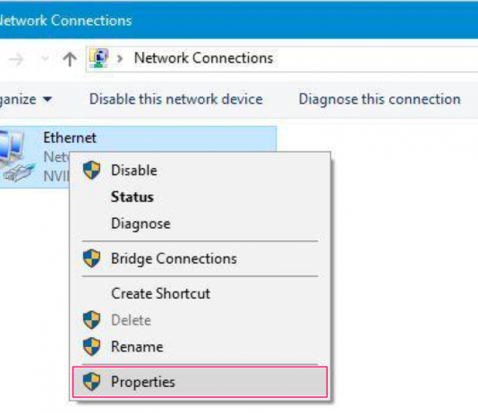The image size is (478, 413).
Task: Click Diagnose this connection
Action: pos(380,99)
